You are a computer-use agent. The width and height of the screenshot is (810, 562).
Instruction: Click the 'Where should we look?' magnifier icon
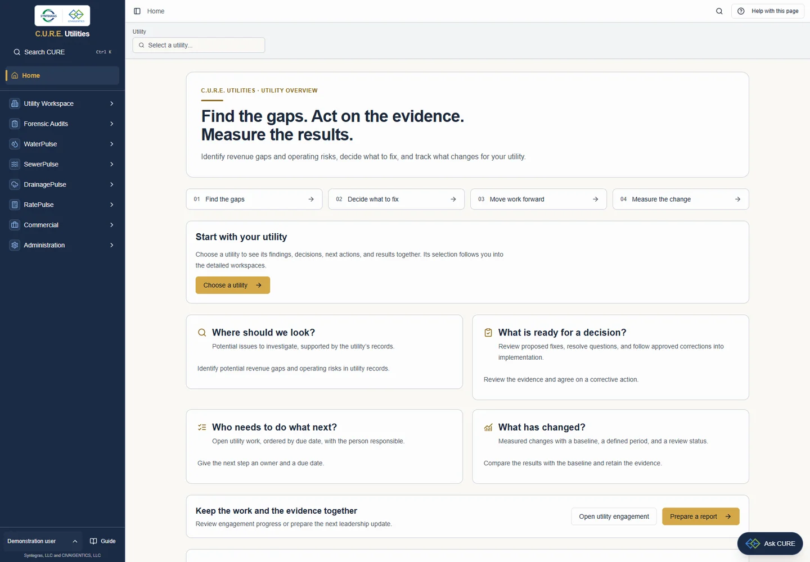click(202, 333)
